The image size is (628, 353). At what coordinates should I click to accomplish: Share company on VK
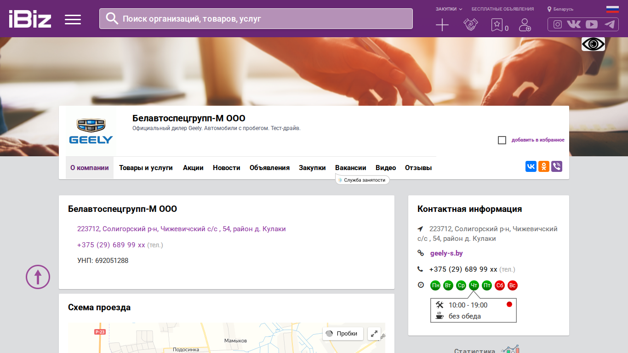tap(531, 166)
